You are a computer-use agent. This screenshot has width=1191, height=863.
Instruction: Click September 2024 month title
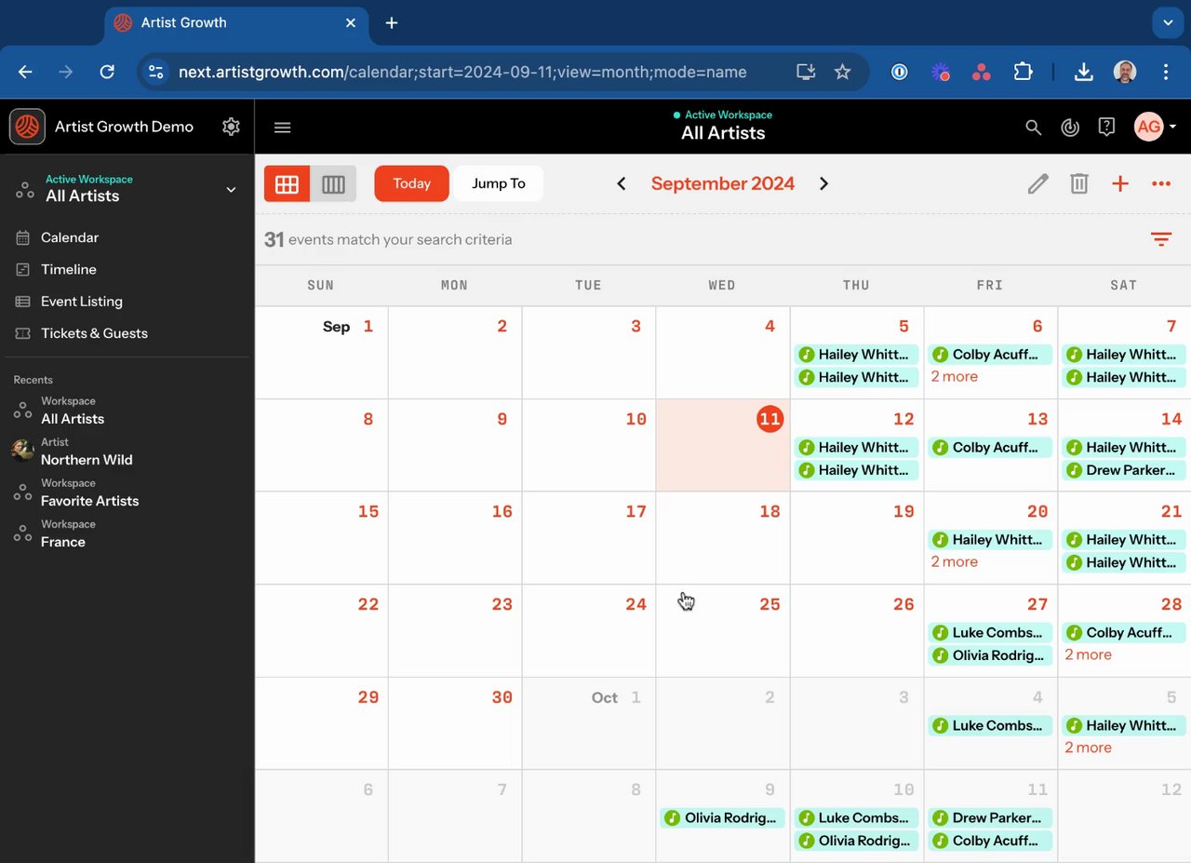click(x=723, y=183)
